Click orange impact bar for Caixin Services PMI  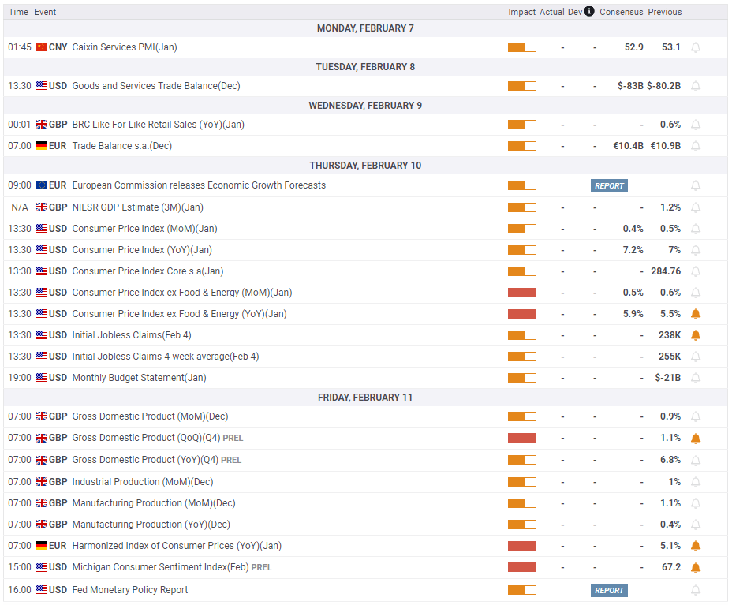click(x=522, y=47)
